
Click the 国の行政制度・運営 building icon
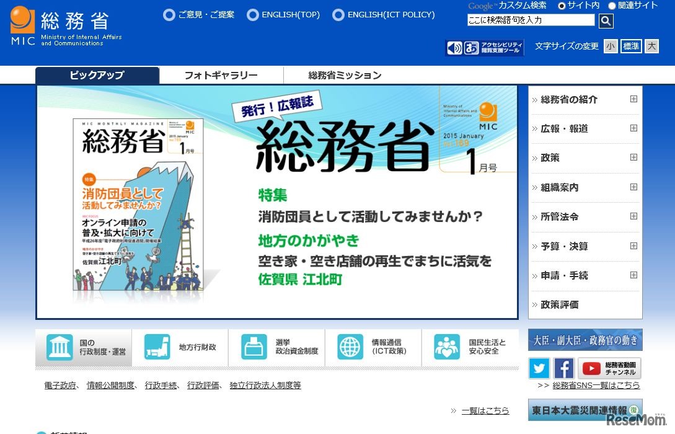coord(60,347)
